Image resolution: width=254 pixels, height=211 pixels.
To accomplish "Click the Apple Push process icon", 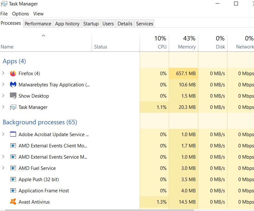I will (x=13, y=179).
